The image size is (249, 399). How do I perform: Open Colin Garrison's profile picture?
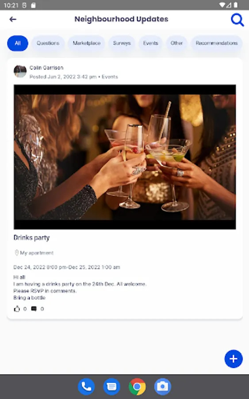point(20,71)
